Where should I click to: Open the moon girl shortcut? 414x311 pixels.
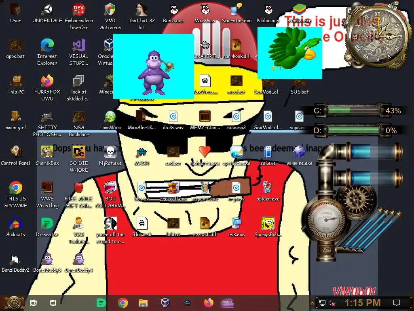(16, 120)
